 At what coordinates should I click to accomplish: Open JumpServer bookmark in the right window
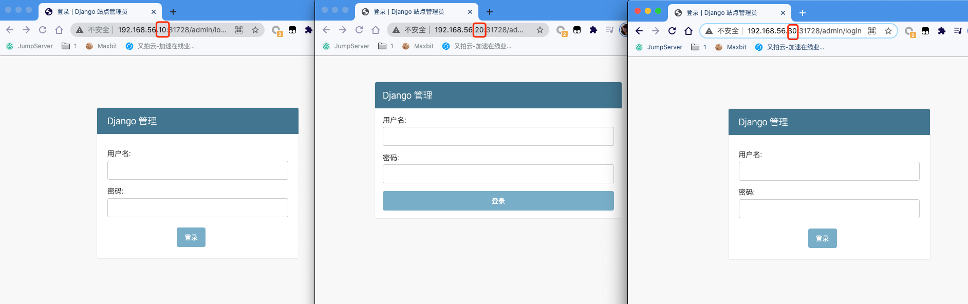(659, 47)
